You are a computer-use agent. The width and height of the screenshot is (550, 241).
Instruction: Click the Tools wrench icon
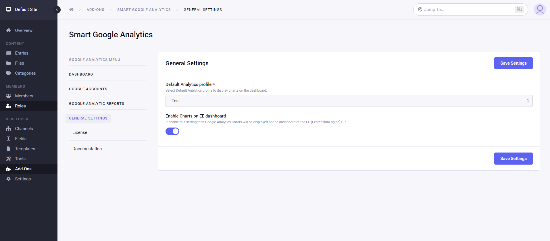8,159
